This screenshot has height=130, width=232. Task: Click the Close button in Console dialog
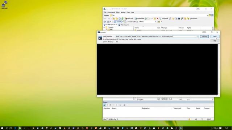pos(215,36)
